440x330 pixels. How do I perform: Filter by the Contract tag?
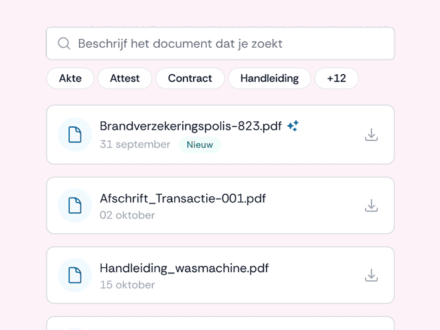coord(190,79)
